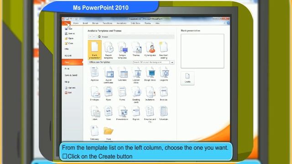Switch to the Animations ribbon tab
The image size is (292, 164).
(121, 23)
